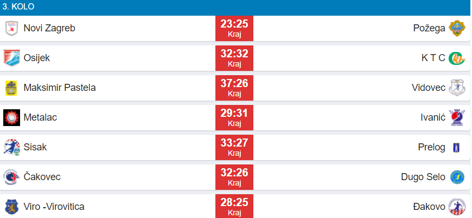Open the Osijek team name link
This screenshot has height=218, width=472.
pos(37,58)
